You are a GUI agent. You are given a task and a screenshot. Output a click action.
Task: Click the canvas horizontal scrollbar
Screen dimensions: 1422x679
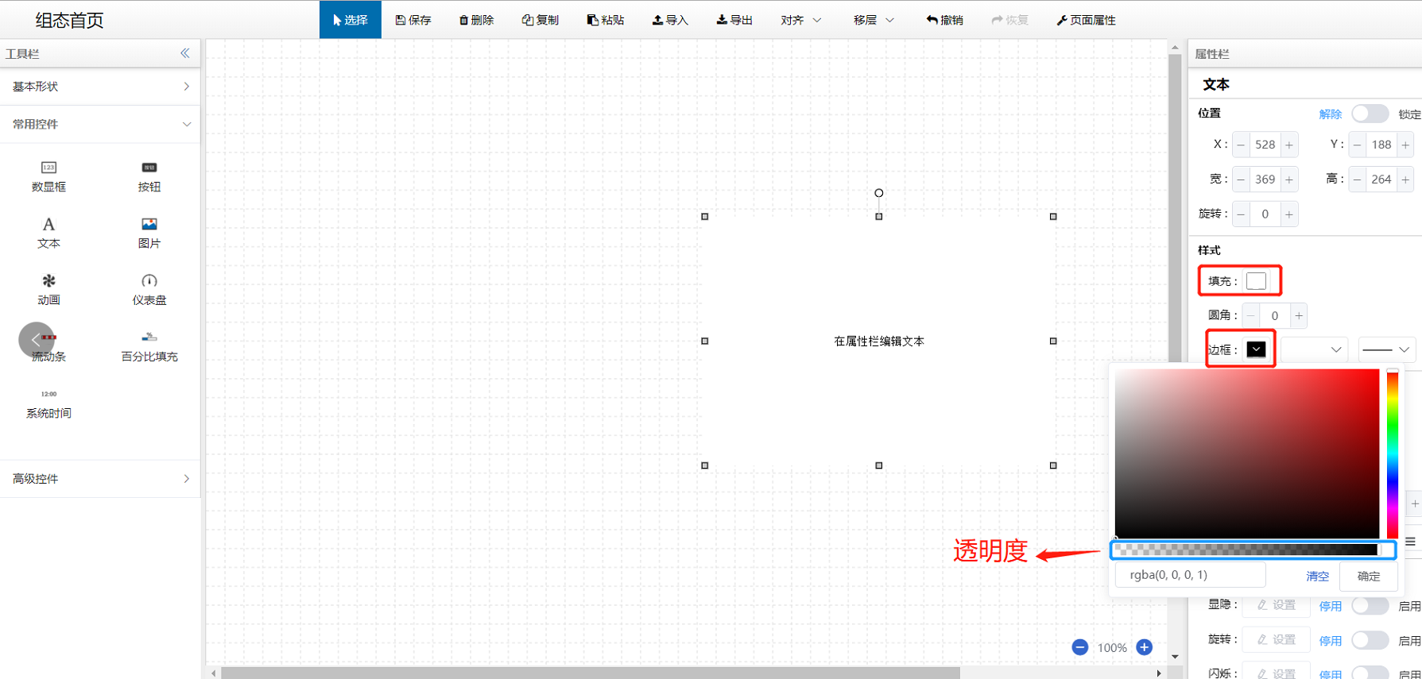point(591,673)
